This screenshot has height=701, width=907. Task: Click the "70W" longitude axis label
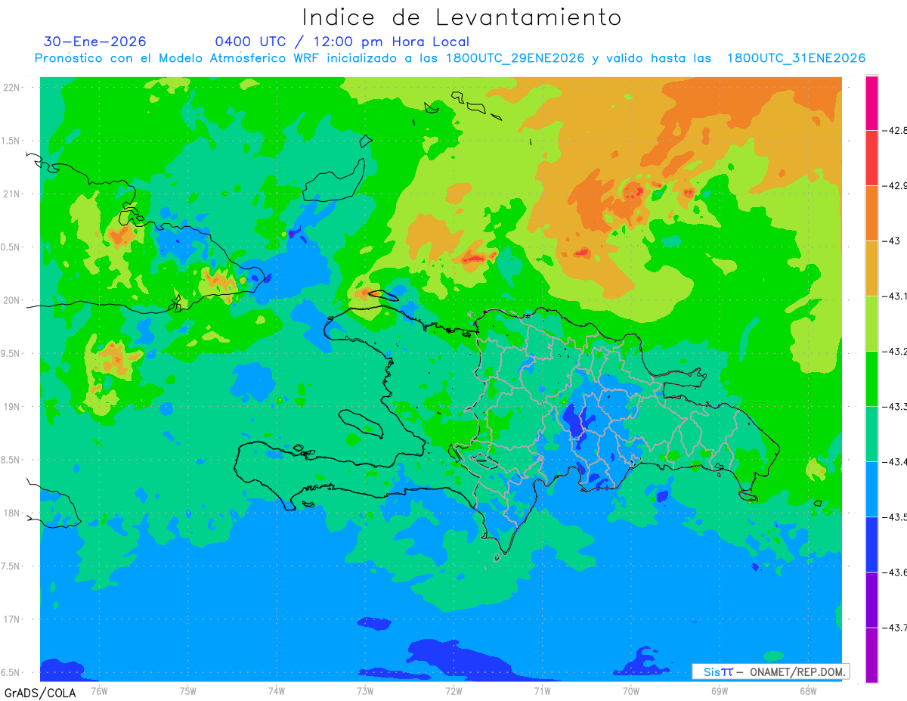(x=630, y=691)
